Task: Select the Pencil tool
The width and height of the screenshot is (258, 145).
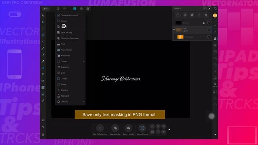Action: tap(43, 48)
